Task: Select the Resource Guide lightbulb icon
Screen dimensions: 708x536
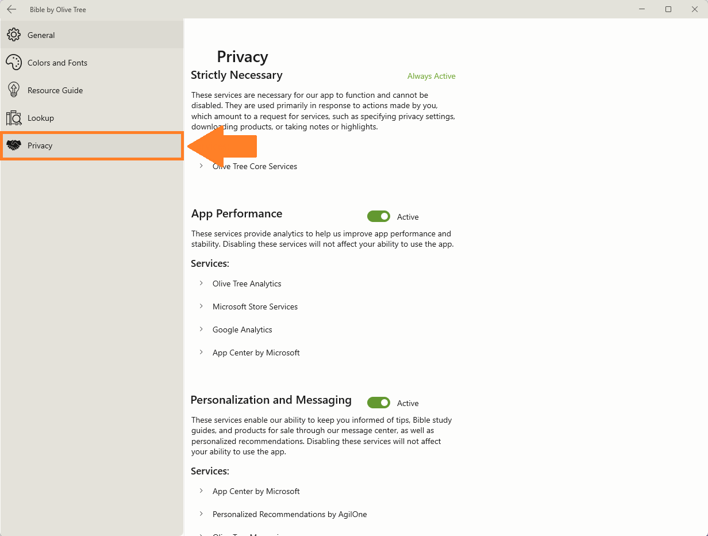Action: click(14, 90)
